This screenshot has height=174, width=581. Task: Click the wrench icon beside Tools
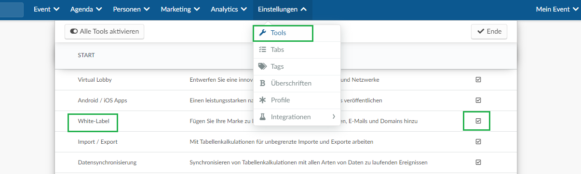(x=263, y=33)
